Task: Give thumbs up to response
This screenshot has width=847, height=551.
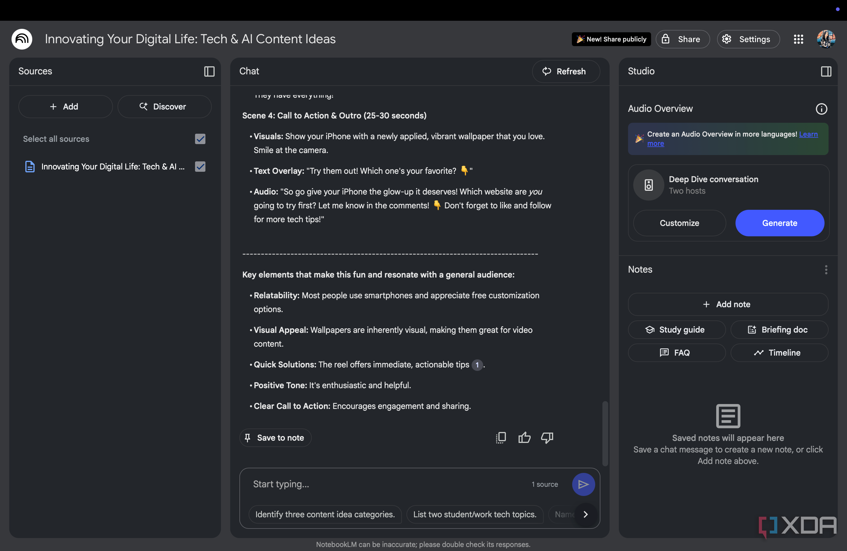Action: pos(524,437)
